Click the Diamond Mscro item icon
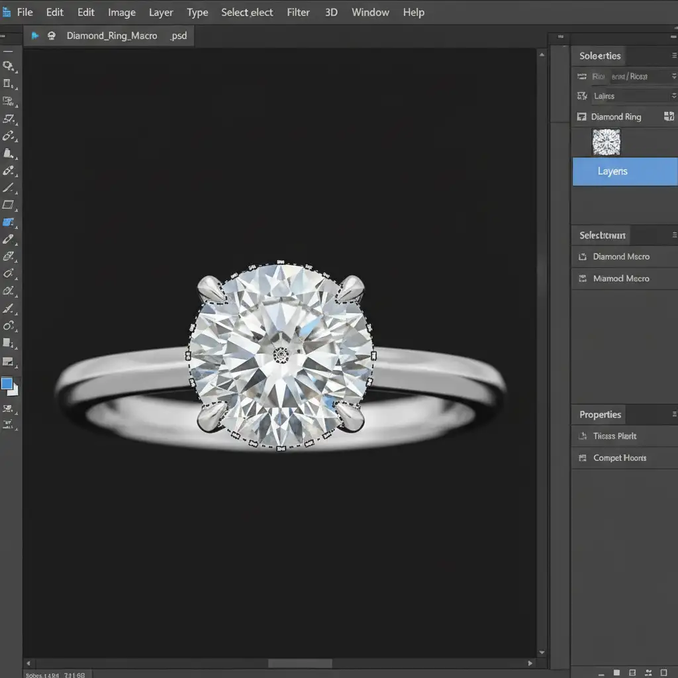678x678 pixels. click(583, 257)
